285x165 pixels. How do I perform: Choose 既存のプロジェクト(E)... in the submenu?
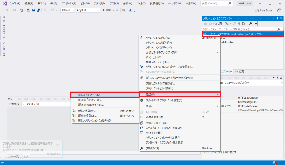tap(105, 100)
